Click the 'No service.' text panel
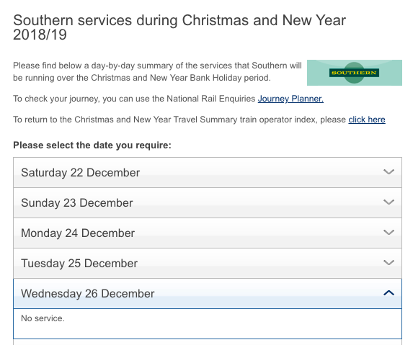The width and height of the screenshot is (413, 345). point(208,323)
